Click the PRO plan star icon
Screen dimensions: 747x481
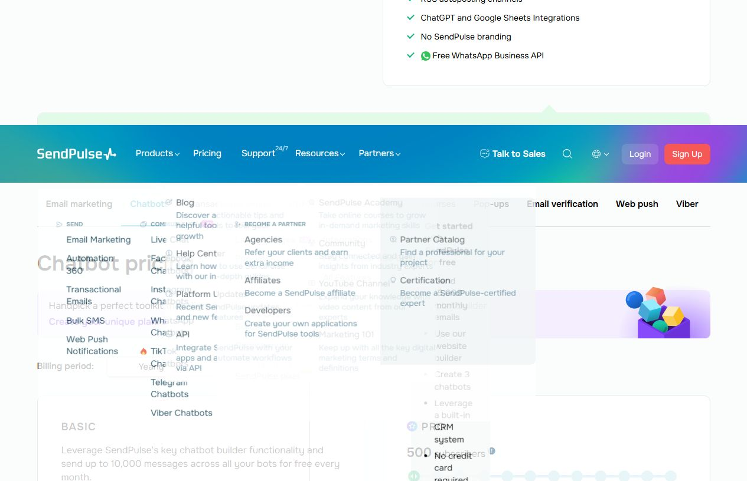[x=412, y=426]
